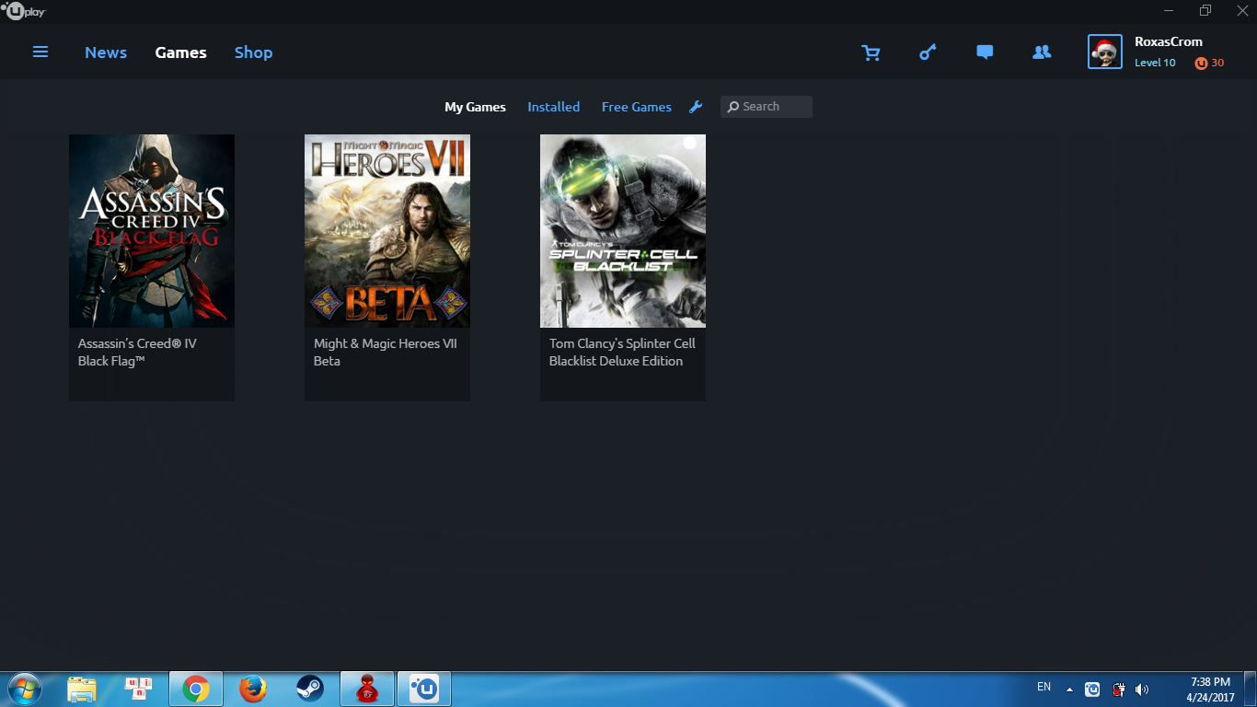Show hidden system tray icons
This screenshot has height=707, width=1257.
1069,689
